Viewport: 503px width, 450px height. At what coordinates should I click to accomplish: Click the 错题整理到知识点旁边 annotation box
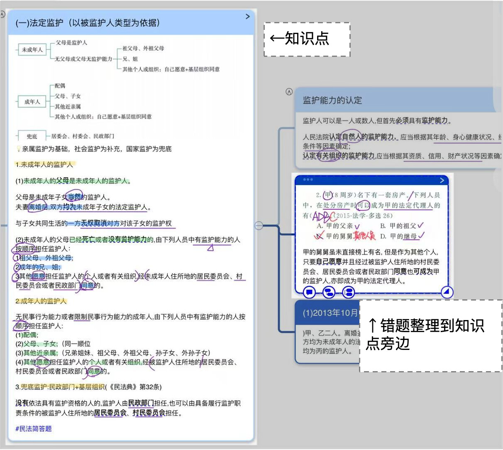click(430, 335)
